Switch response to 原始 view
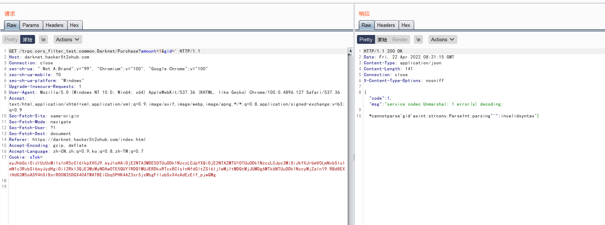This screenshot has height=225, width=605. [x=382, y=39]
